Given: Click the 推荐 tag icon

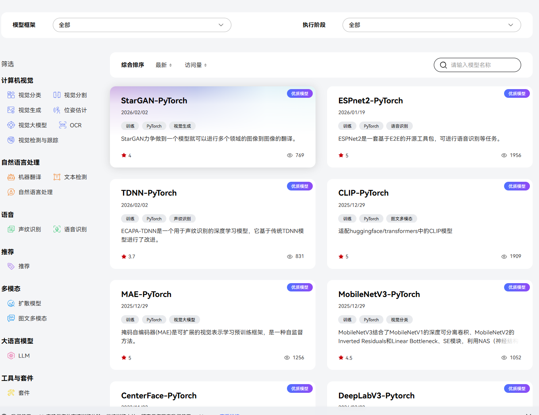Looking at the screenshot, I should [x=11, y=266].
